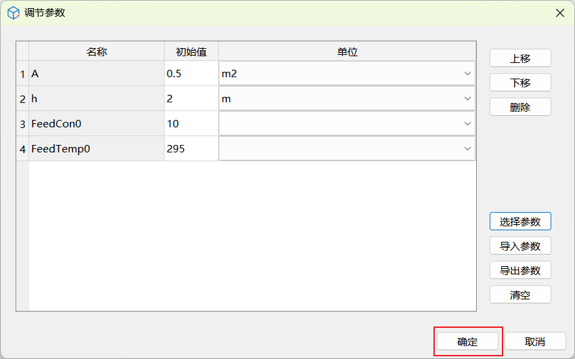The width and height of the screenshot is (575, 359).
Task: Expand the unit dropdown for parameter h
Action: pos(467,98)
